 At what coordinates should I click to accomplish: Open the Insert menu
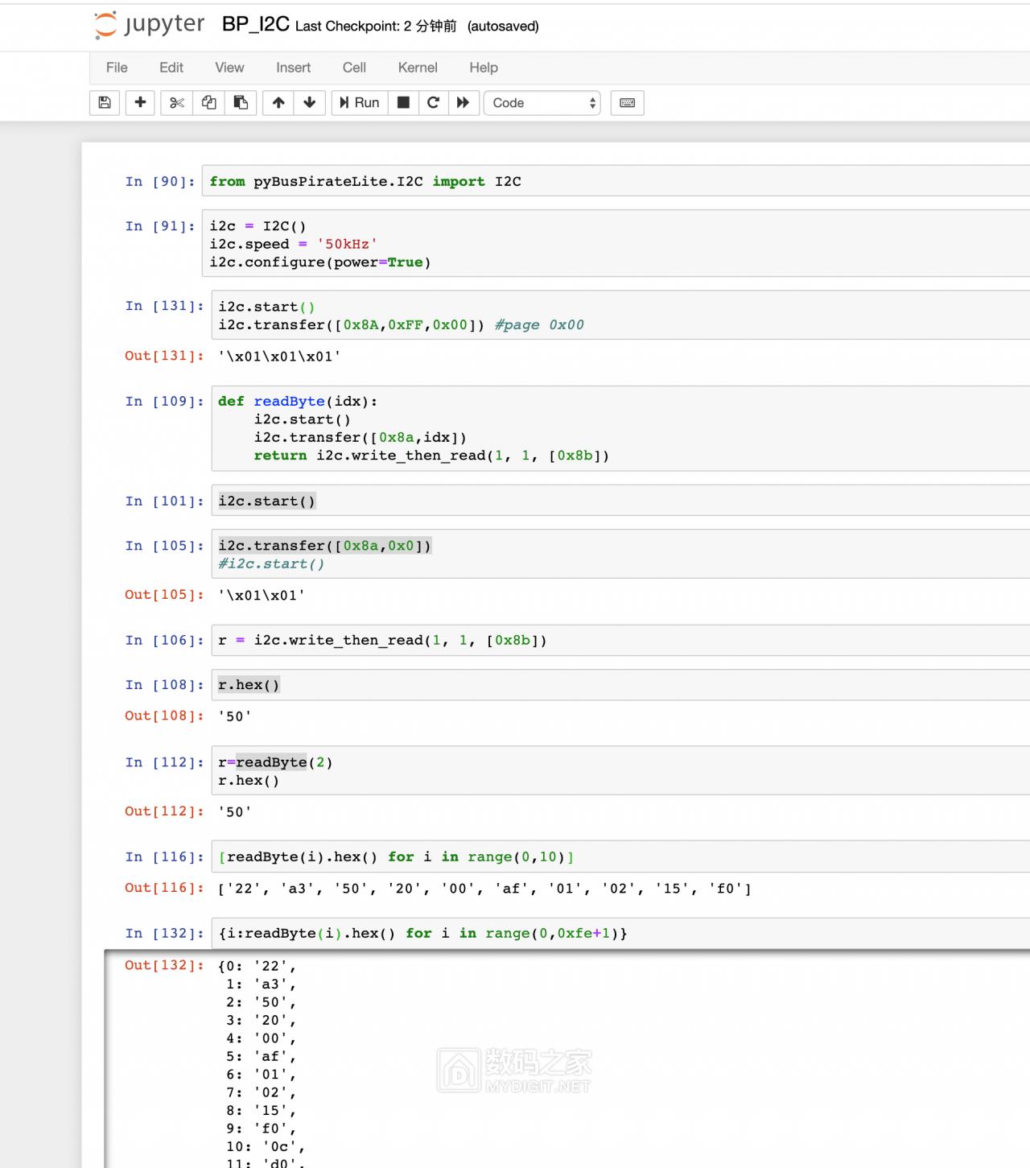(293, 68)
